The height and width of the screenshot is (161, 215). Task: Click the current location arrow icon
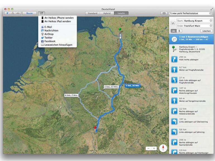coord(7,13)
